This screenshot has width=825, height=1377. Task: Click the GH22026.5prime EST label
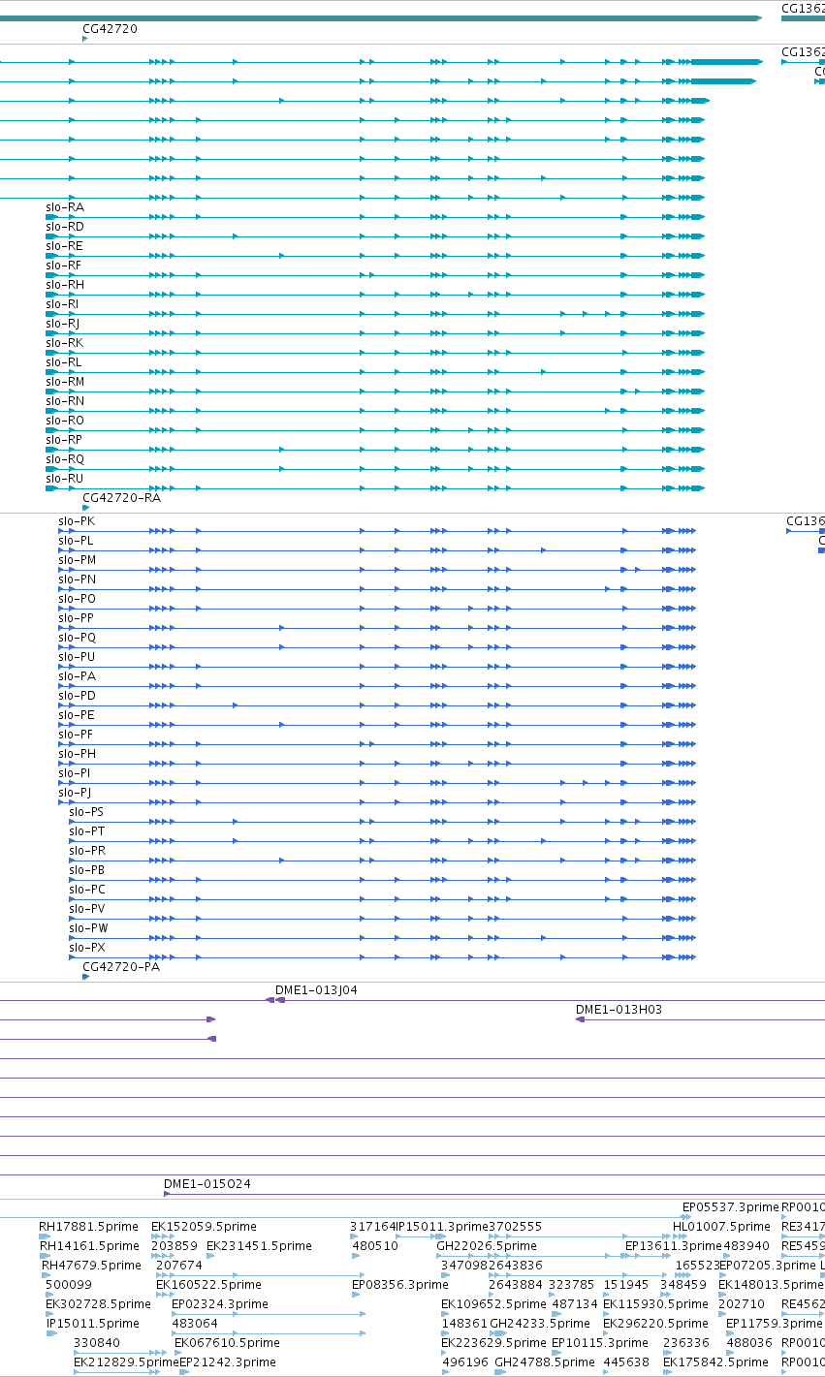tap(487, 1246)
